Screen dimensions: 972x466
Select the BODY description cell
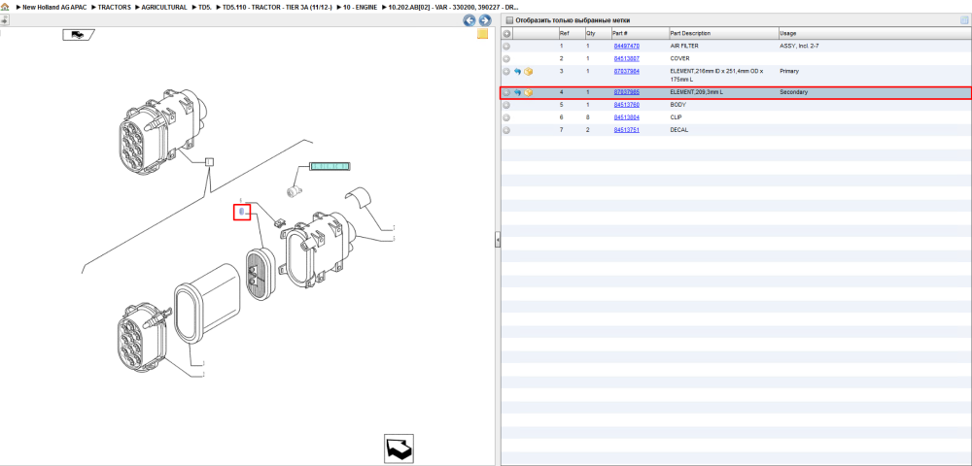(677, 105)
